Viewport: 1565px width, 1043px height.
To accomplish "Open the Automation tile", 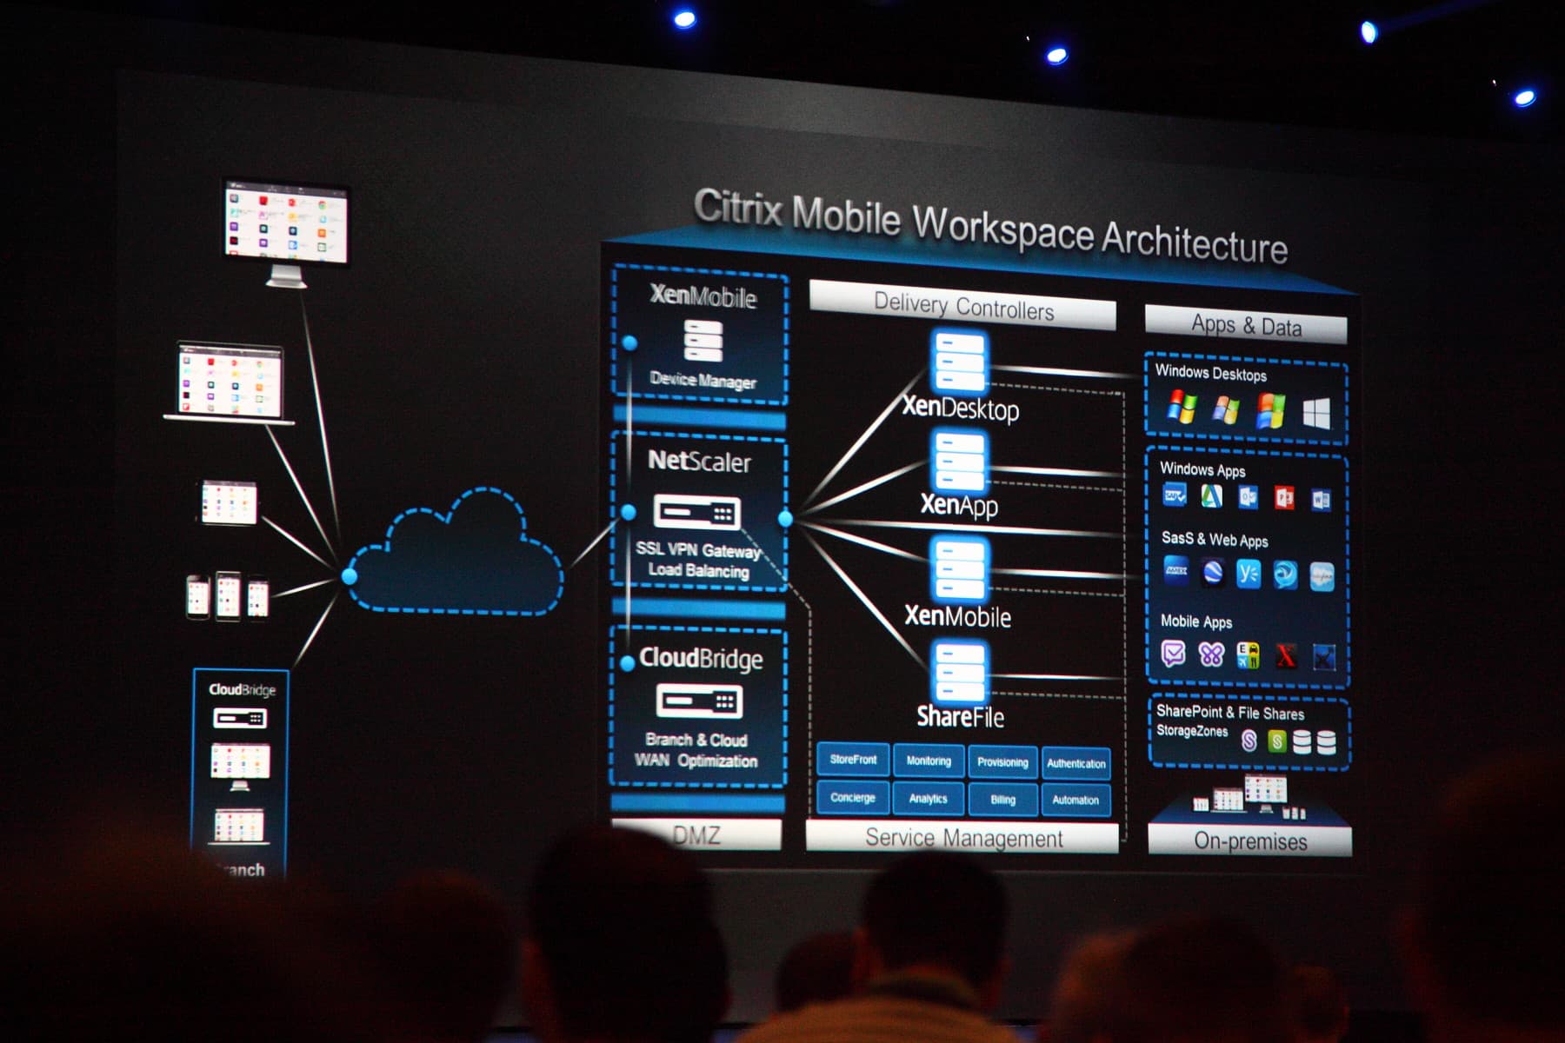I will click(1076, 801).
